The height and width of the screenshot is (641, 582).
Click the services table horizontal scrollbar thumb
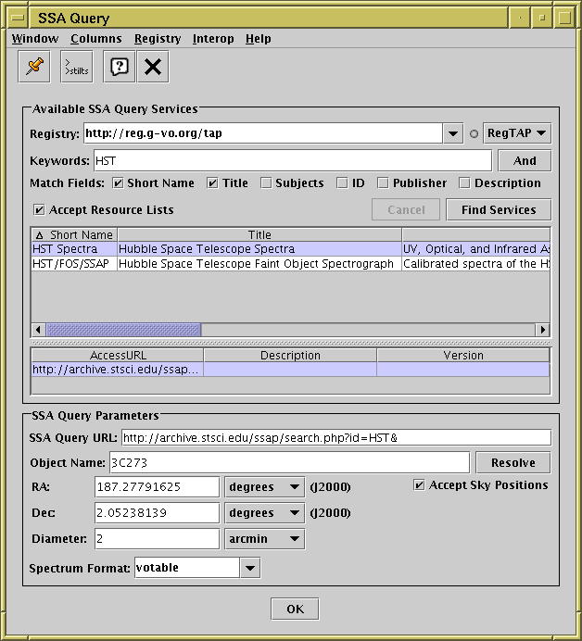click(123, 330)
